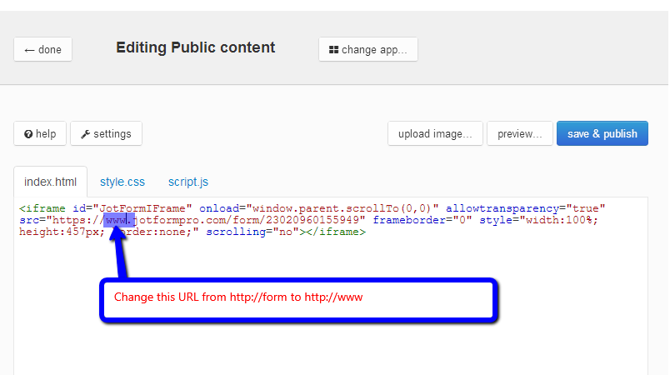Open the style.css tab
This screenshot has width=670, height=375.
122,182
